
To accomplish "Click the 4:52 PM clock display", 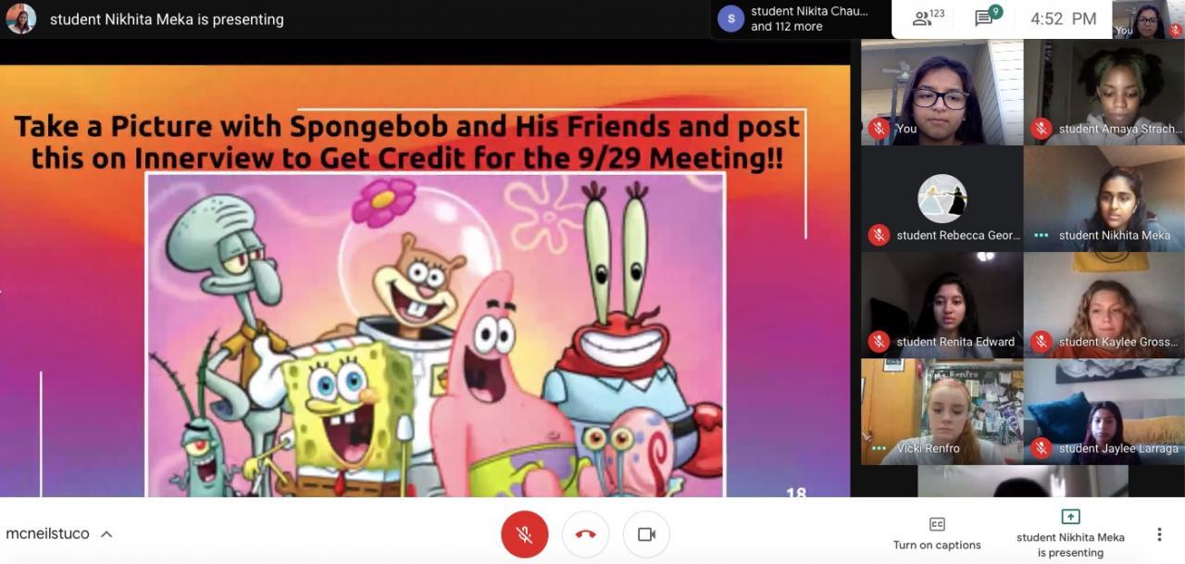I will [1063, 19].
